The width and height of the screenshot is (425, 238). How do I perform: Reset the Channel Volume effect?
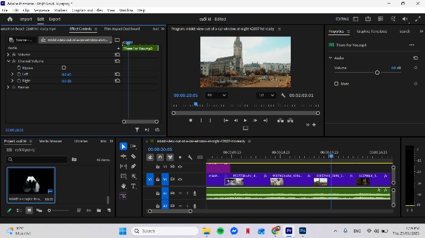click(117, 61)
